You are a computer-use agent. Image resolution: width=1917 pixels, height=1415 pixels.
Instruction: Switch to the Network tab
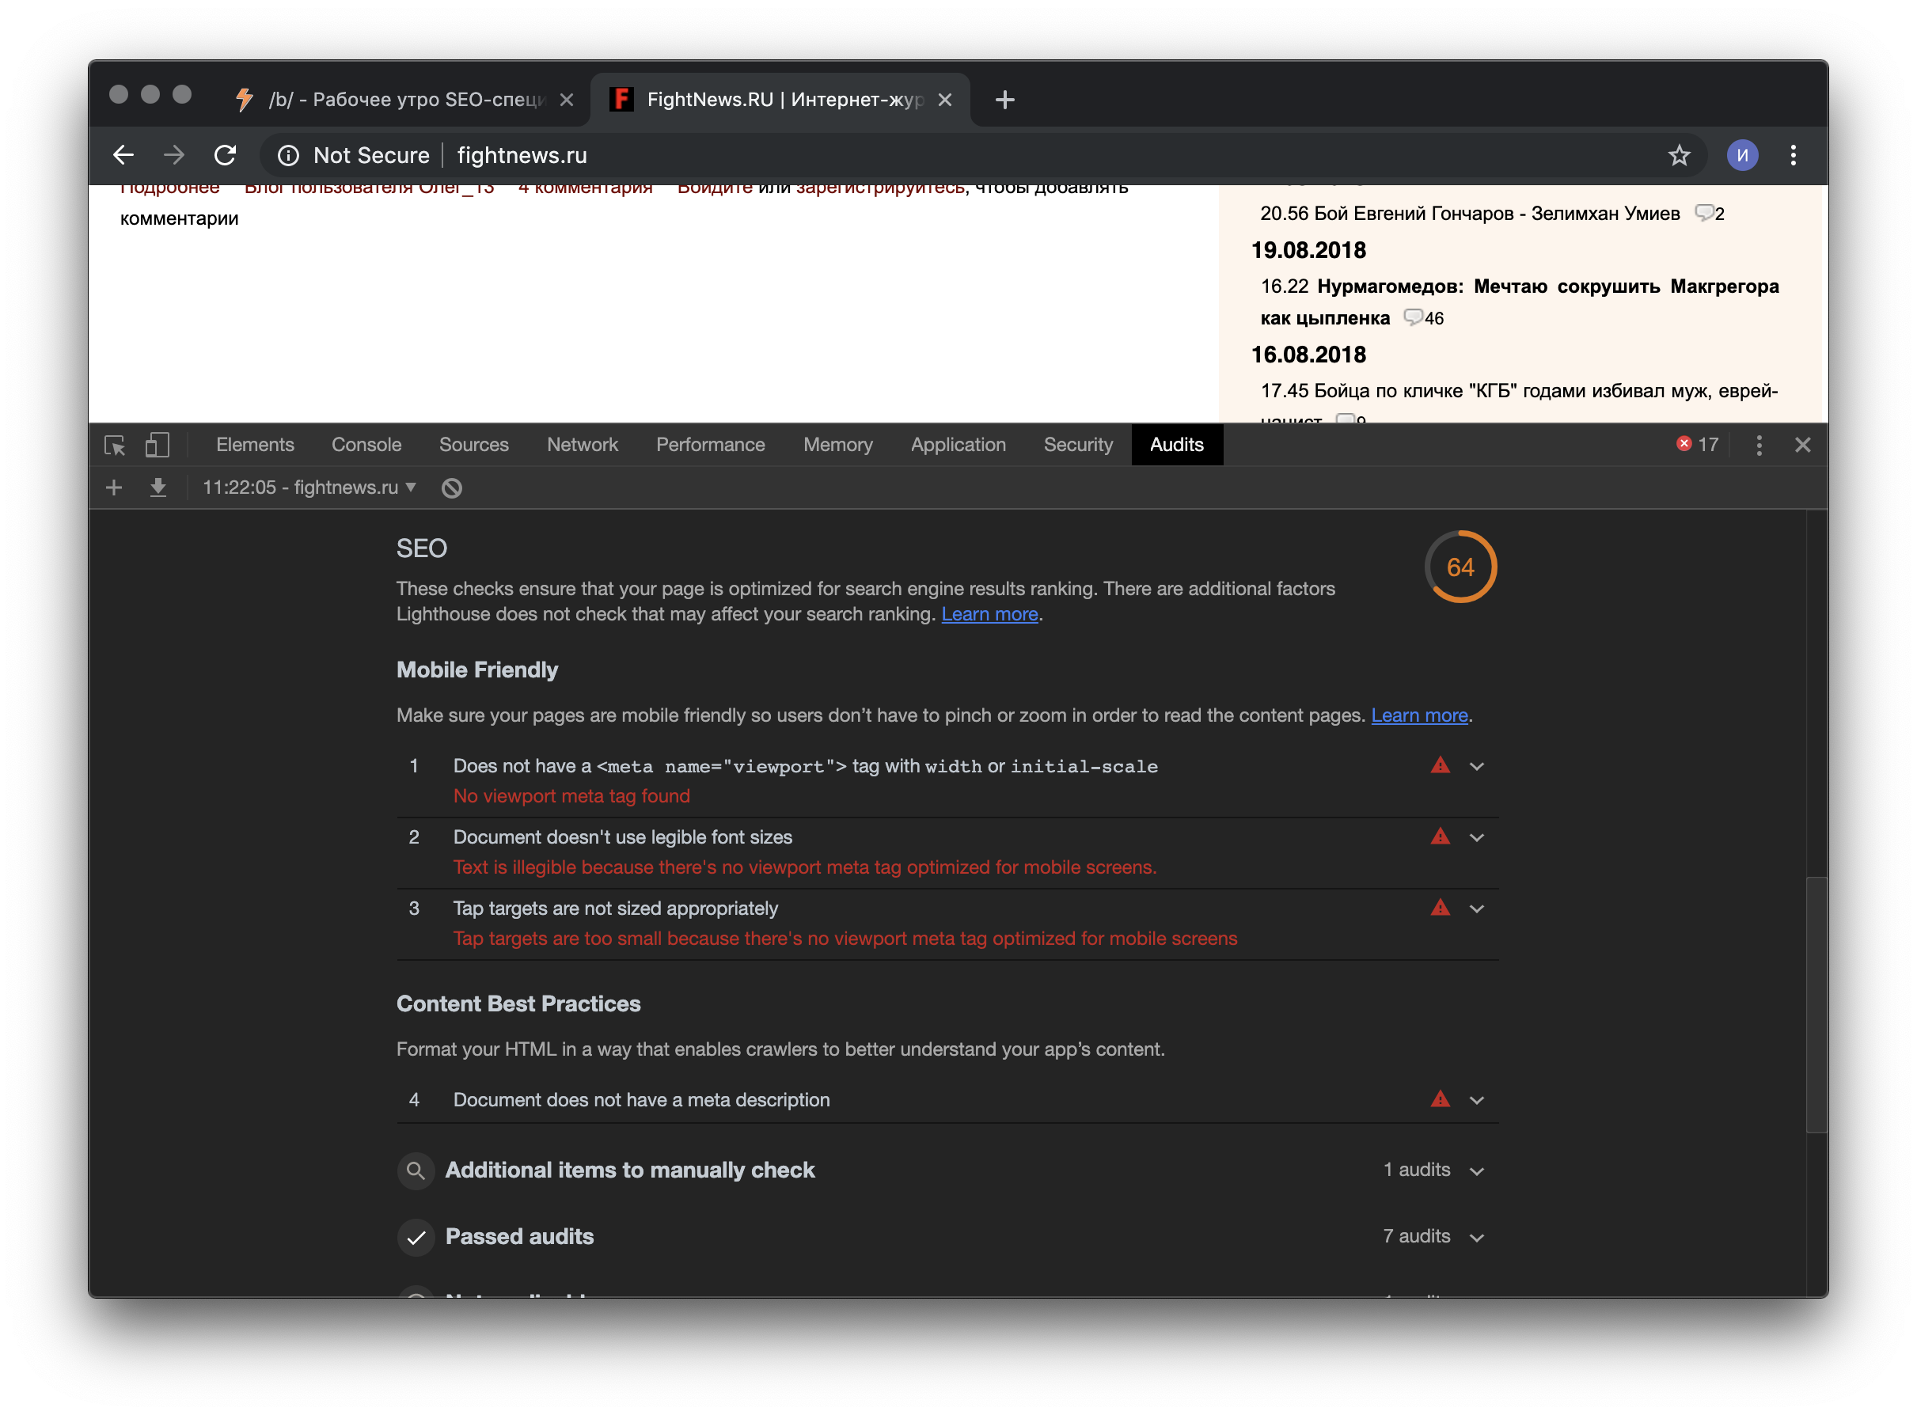pos(582,445)
